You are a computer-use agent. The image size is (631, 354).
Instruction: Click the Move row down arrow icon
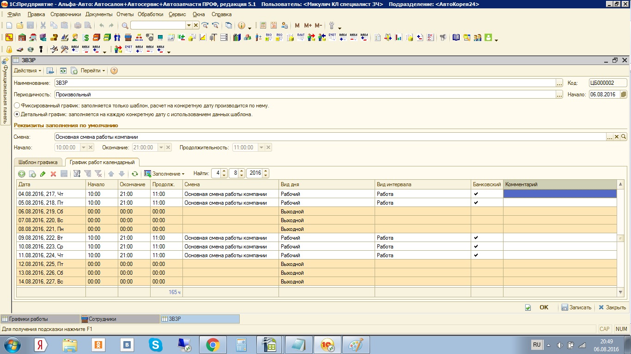click(121, 174)
